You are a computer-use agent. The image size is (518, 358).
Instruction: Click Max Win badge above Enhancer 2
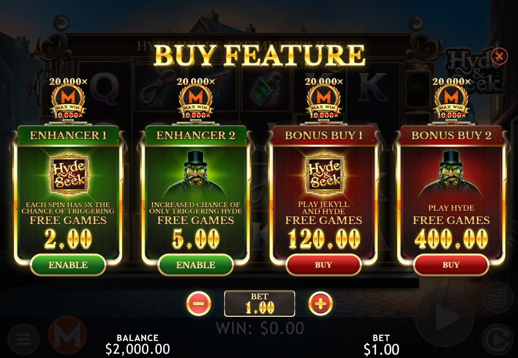pyautogui.click(x=195, y=98)
